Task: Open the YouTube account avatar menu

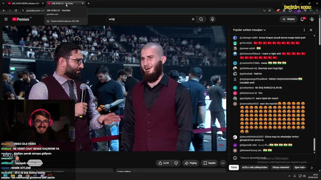Action: pos(312,19)
